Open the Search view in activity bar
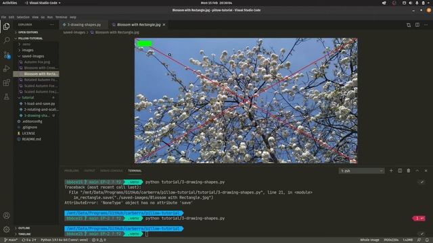Image resolution: width=433 pixels, height=243 pixels. (x=7, y=40)
